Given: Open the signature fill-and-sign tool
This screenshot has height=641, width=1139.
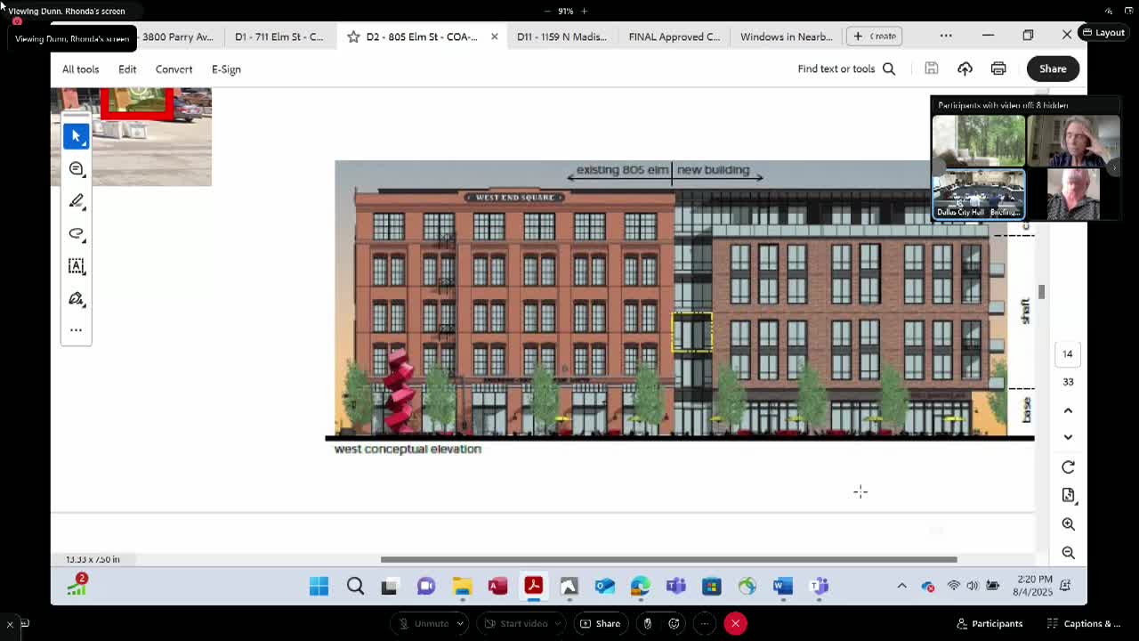Looking at the screenshot, I should 76,298.
